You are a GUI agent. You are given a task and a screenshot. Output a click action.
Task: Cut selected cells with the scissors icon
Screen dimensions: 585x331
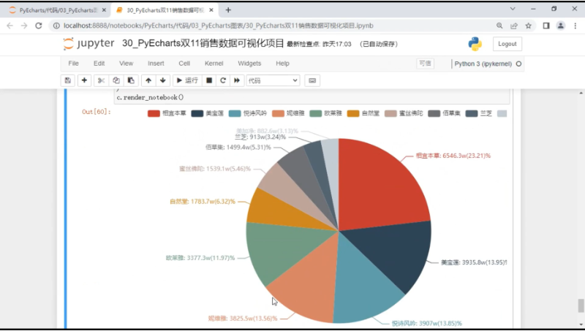[x=101, y=80]
